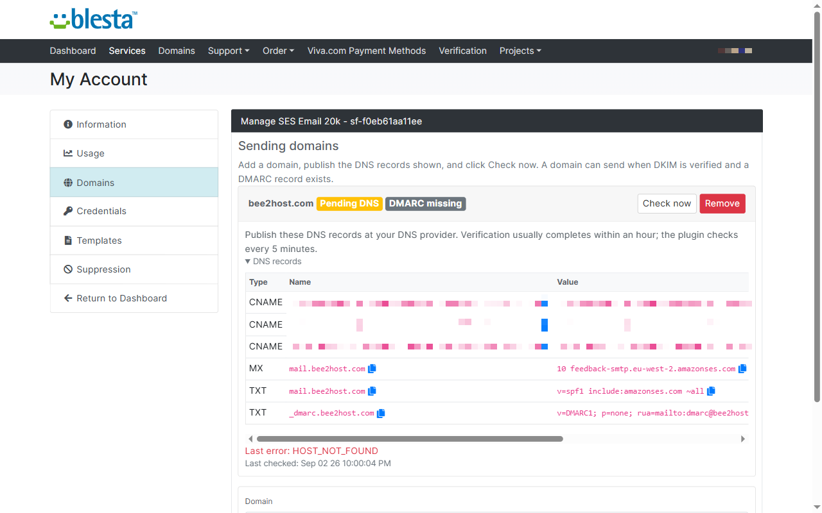Open Templates via the file icon
Image resolution: width=822 pixels, height=513 pixels.
(68, 240)
